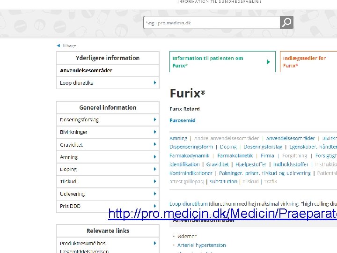Viewport: 337px width, 253px height.
Task: Jump to Graviditet index link
Action: [x=218, y=164]
